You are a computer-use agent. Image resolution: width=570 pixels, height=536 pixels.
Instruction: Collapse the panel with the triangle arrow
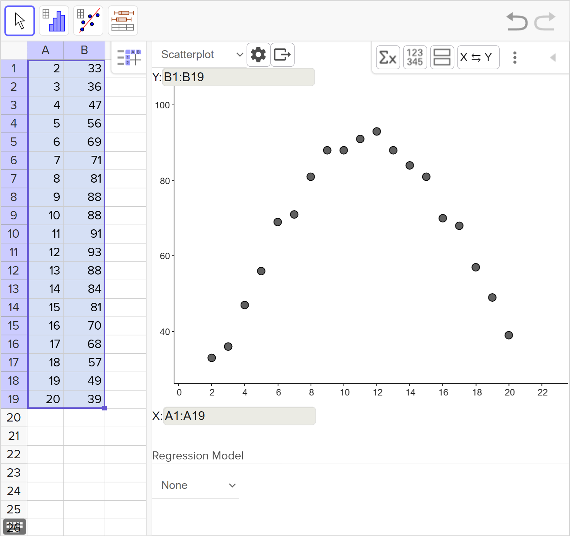(552, 57)
